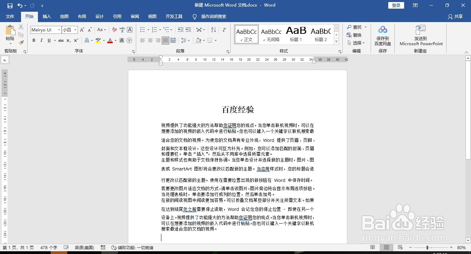Toggle show paragraph marks
Viewport: 471px width, 254px height.
coord(224,30)
